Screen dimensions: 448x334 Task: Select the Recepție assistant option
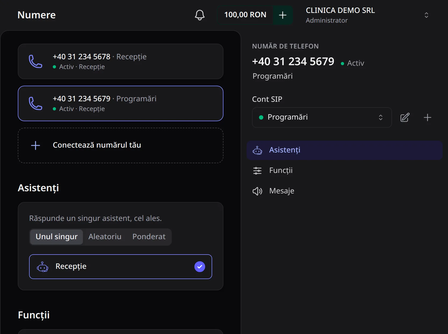coord(121,267)
